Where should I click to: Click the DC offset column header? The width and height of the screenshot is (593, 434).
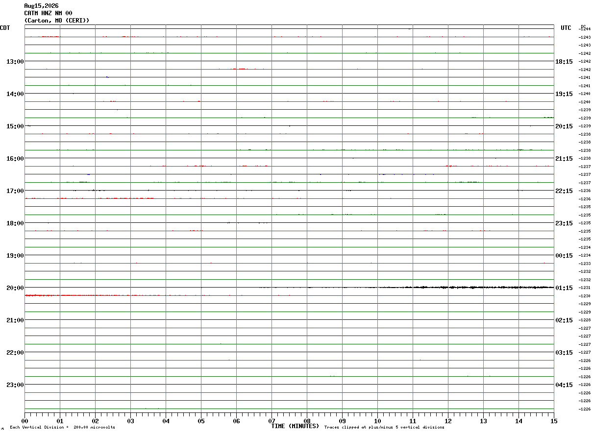(x=583, y=26)
